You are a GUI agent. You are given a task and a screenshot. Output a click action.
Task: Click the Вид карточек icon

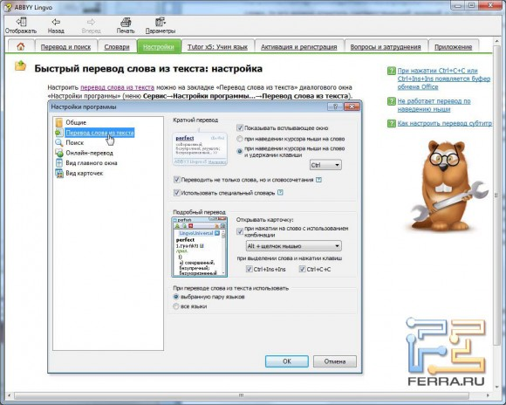(58, 173)
